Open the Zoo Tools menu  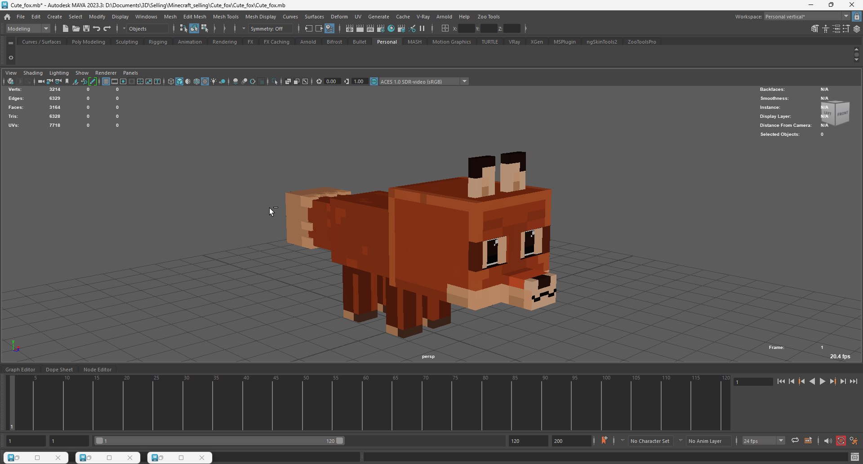pos(489,17)
